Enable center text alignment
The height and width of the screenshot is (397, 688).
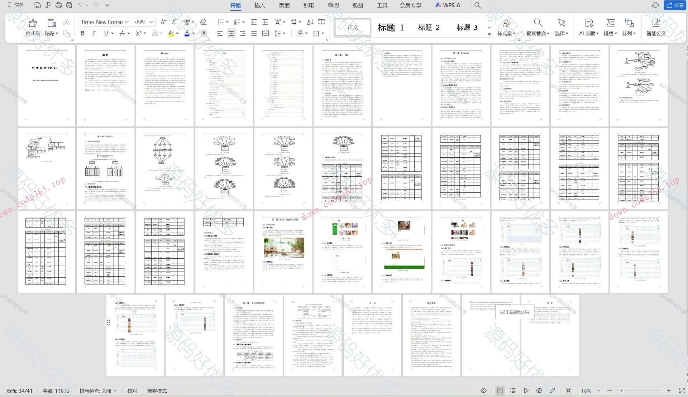pyautogui.click(x=231, y=33)
